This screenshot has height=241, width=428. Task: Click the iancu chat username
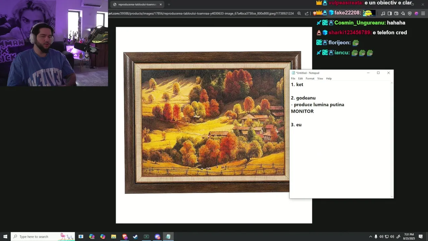(342, 53)
